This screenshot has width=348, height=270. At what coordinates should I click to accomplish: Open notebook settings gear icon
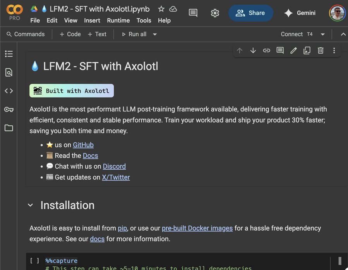point(215,13)
